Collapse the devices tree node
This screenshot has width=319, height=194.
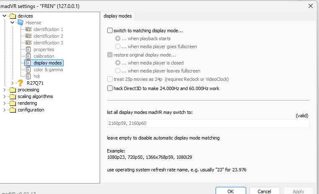pyautogui.click(x=5, y=16)
